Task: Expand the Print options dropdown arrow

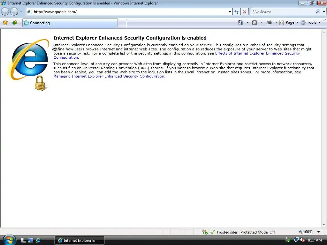Action: click(x=276, y=22)
